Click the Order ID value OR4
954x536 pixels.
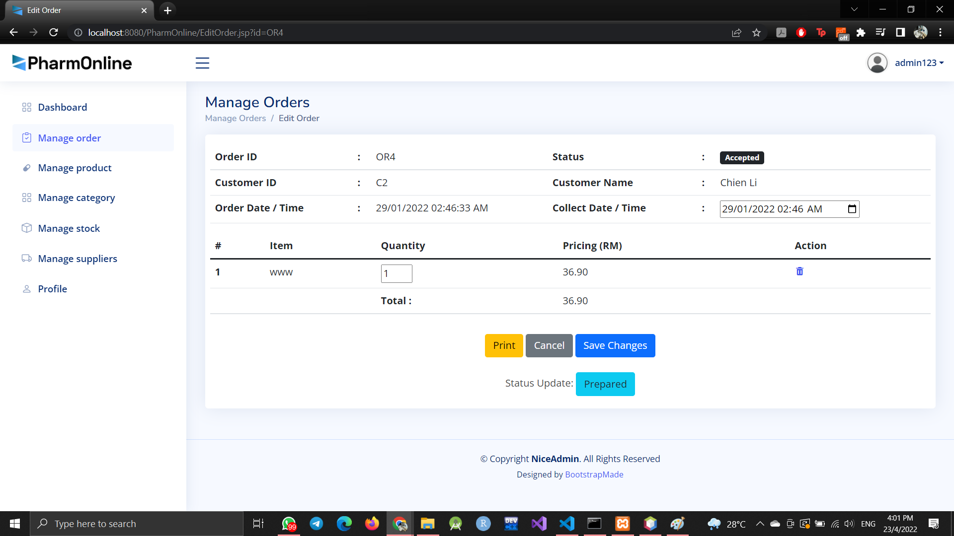click(386, 157)
